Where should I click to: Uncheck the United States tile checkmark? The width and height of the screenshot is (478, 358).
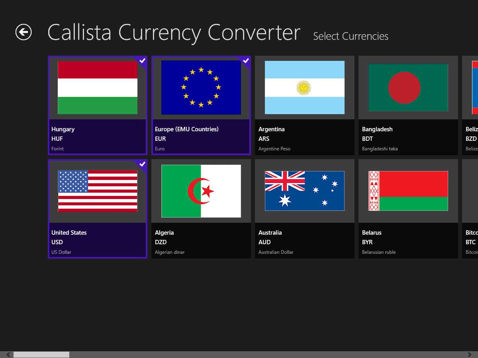click(x=142, y=164)
